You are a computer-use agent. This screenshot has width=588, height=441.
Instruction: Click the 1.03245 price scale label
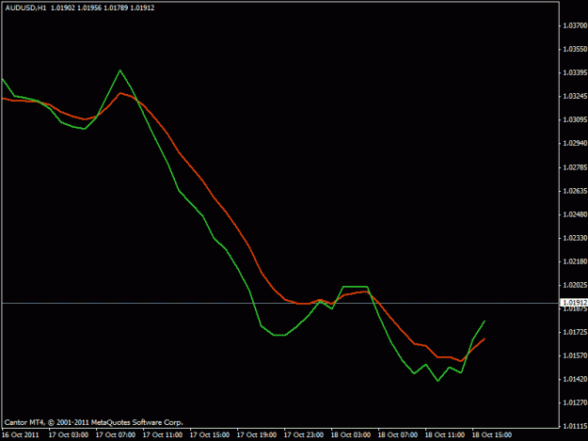click(575, 96)
